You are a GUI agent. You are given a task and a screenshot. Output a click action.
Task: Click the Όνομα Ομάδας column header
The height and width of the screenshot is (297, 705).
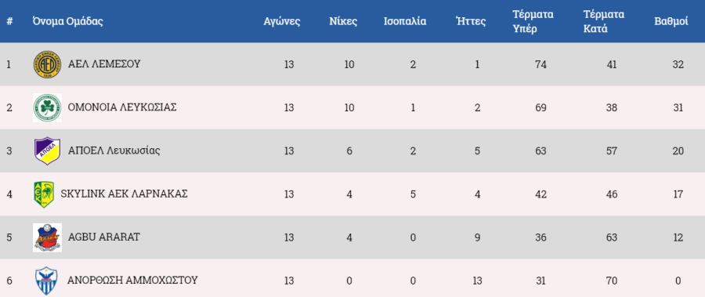68,21
